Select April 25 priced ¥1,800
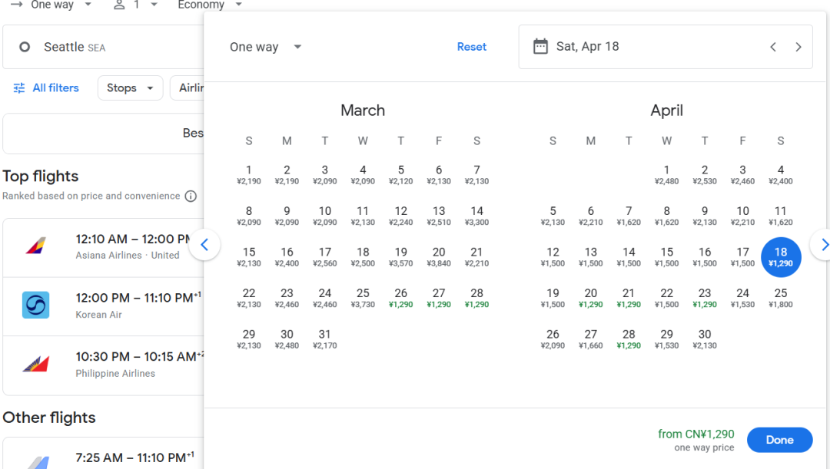The image size is (830, 469). 781,299
